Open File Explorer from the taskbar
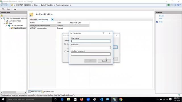The width and height of the screenshot is (182, 102). click(69, 99)
